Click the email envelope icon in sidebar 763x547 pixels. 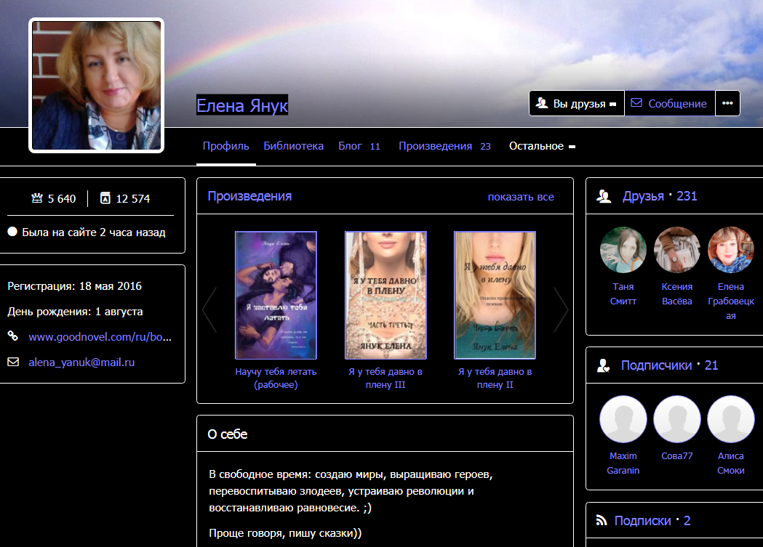12,362
